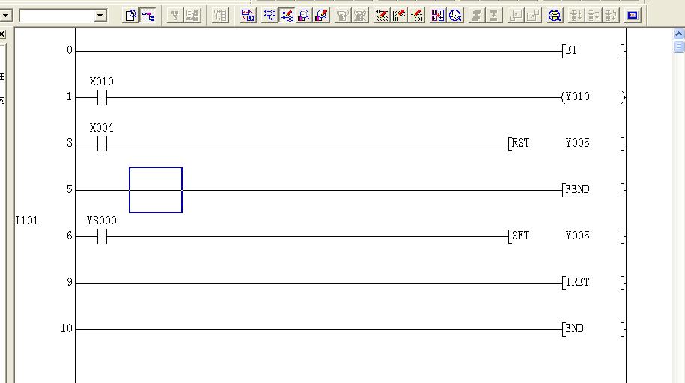Click the yellow ladder magnifier zoom icon
This screenshot has height=383, width=685.
(555, 15)
